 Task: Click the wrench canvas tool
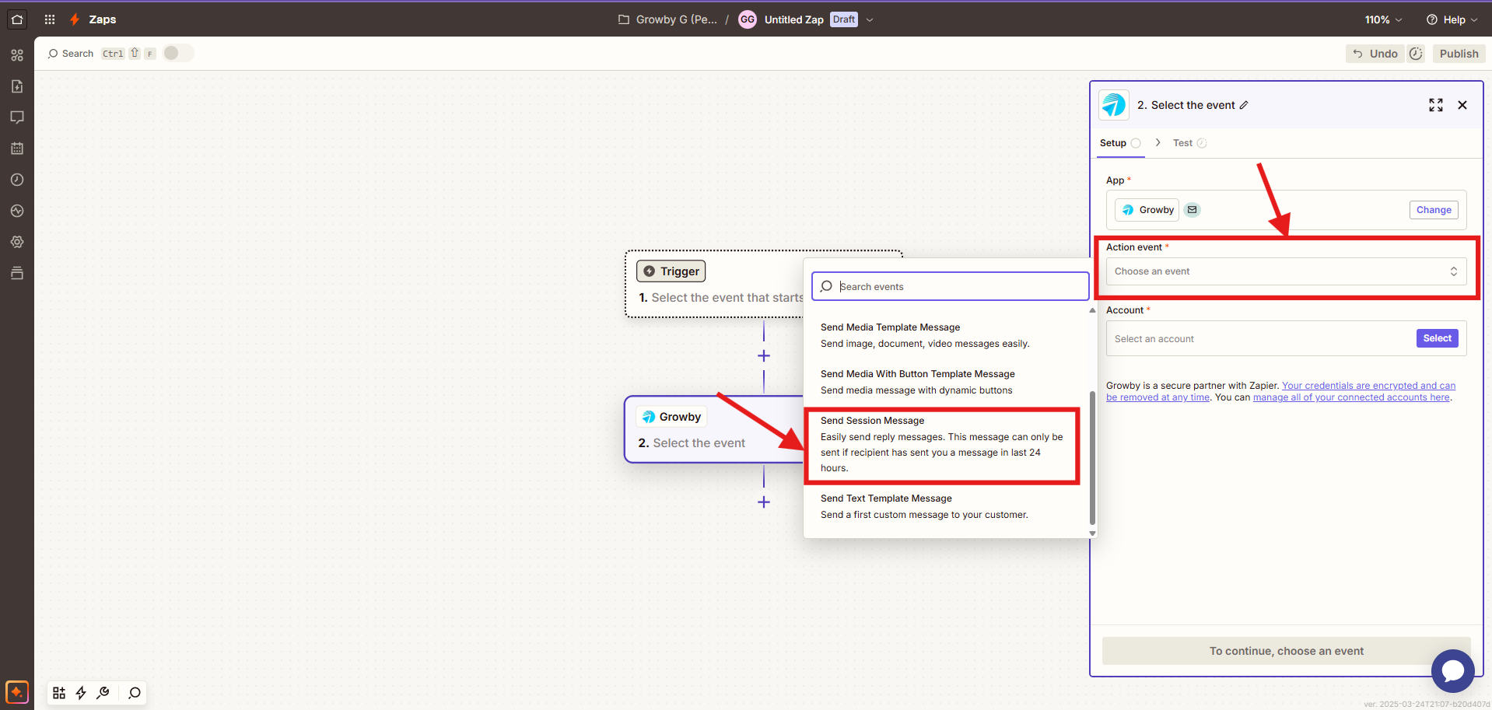click(103, 693)
